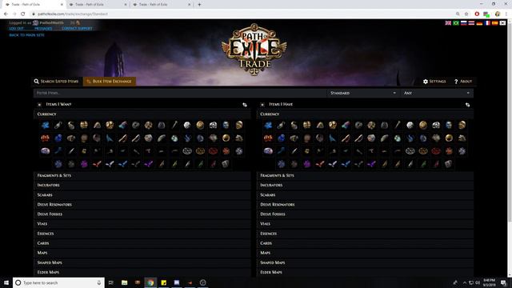512x288 pixels.
Task: Expand Cards under Items I Have
Action: [x=365, y=243]
